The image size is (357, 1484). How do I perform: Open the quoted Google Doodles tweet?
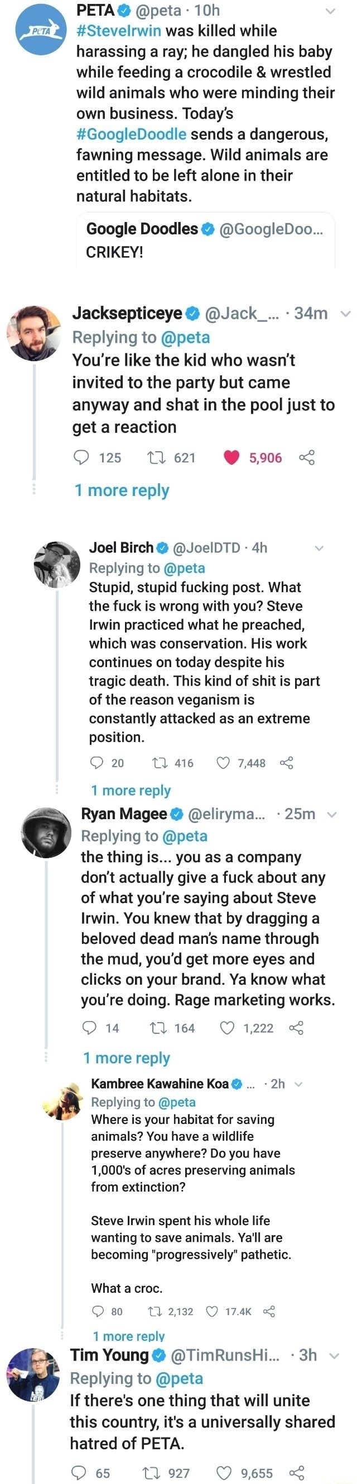pos(205,240)
